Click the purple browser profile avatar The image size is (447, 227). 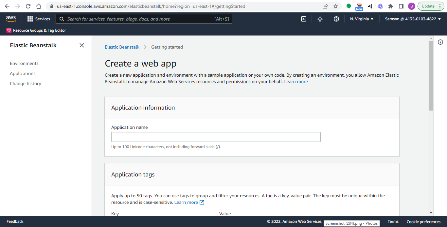[x=411, y=6]
